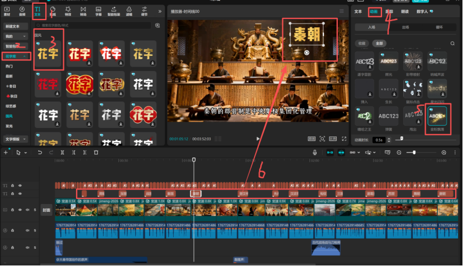
Task: Open the 音频 (Audio) panel icon
Action: 22,10
